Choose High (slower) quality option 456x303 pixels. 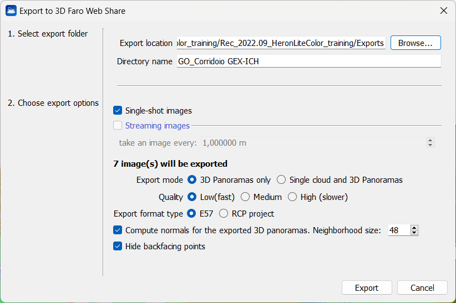click(292, 197)
